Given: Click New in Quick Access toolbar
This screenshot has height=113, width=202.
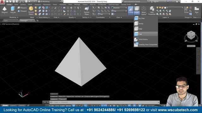Looking at the screenshot, I should point(7,2).
